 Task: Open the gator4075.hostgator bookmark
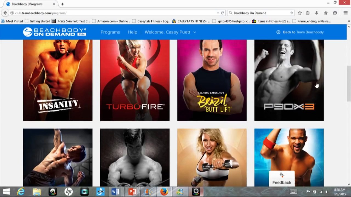[x=231, y=21]
